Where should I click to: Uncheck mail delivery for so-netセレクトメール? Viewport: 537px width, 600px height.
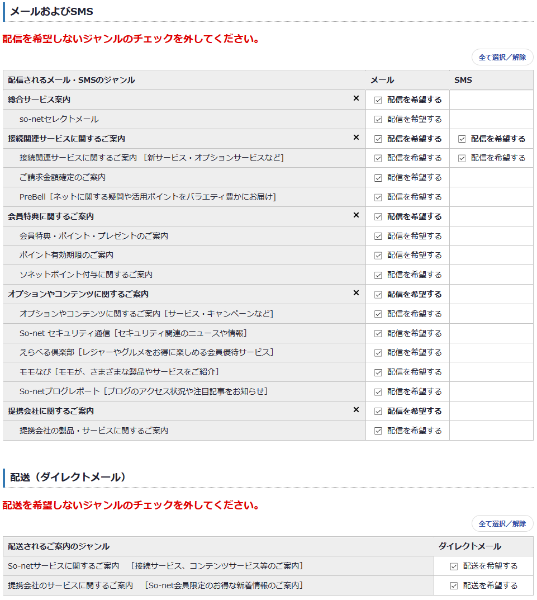pos(378,119)
